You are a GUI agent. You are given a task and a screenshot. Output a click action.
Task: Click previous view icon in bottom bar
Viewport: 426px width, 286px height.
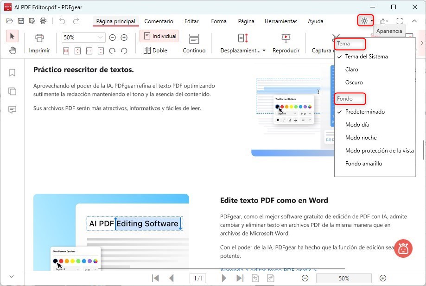pos(255,278)
